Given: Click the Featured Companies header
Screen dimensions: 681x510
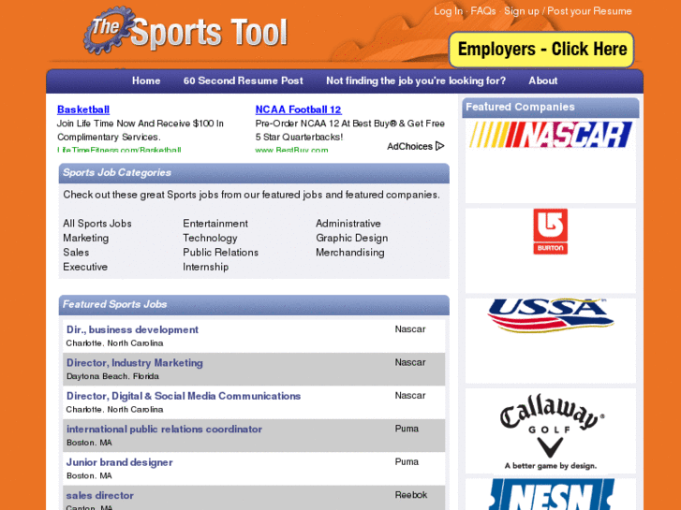Looking at the screenshot, I should pos(550,108).
